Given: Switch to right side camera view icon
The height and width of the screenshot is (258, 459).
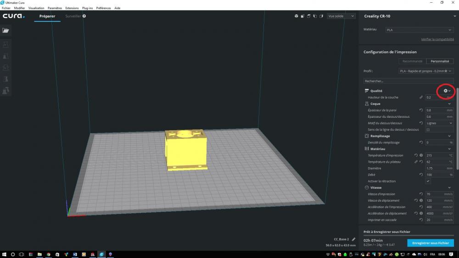Looking at the screenshot, I should coord(321,16).
